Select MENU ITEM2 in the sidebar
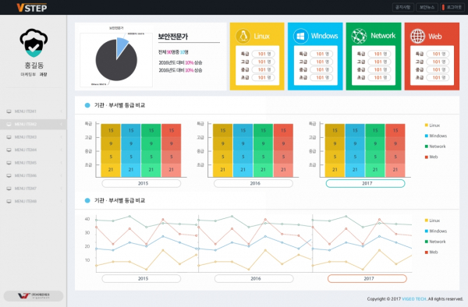This screenshot has height=307, width=468. click(34, 125)
